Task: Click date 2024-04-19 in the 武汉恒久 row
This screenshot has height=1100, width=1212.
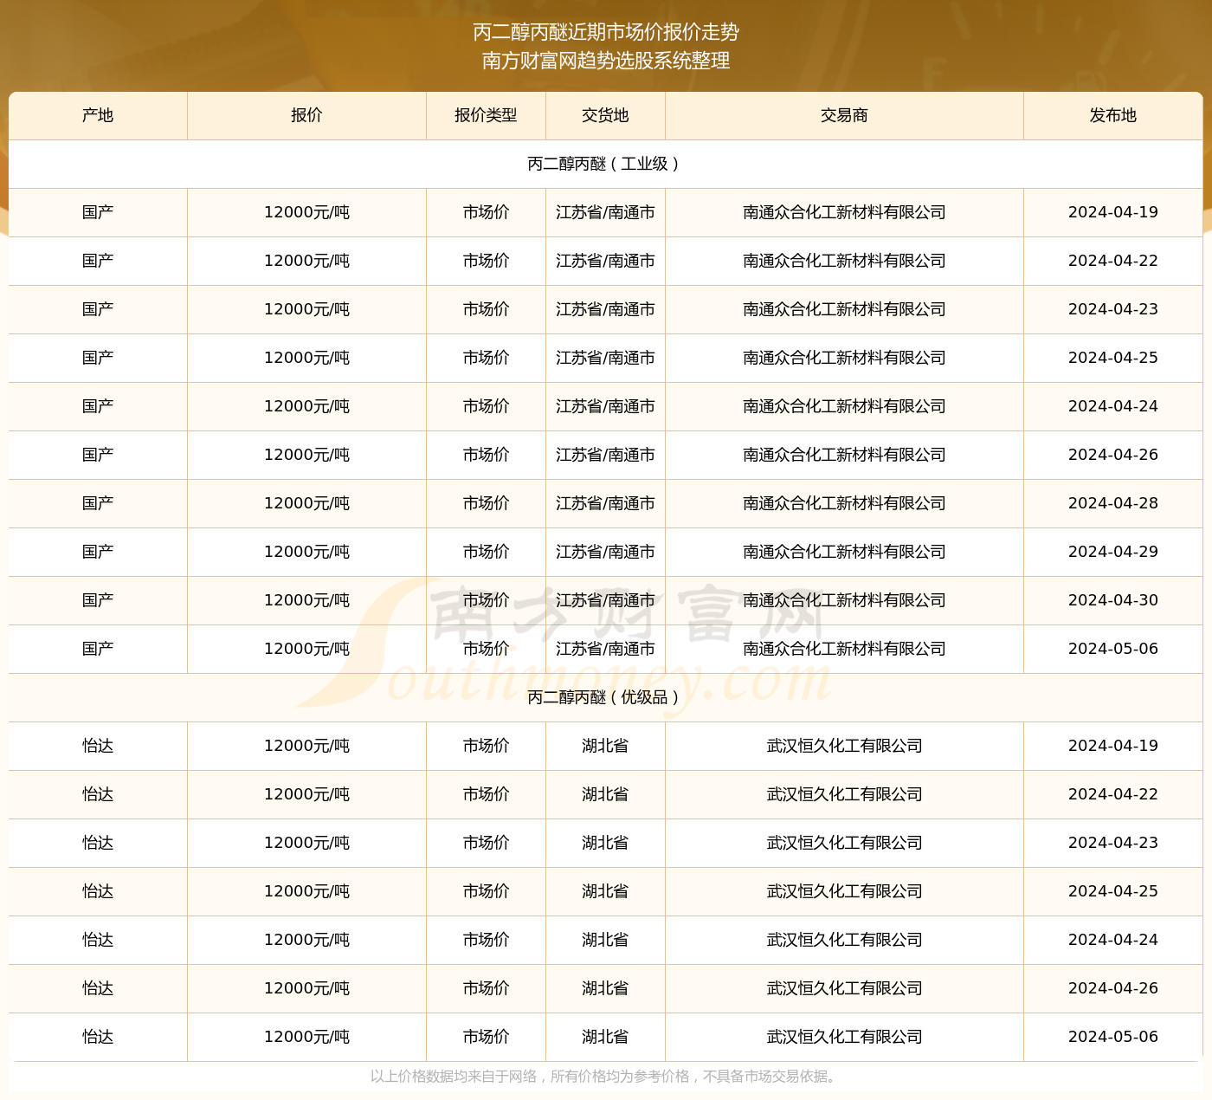Action: (1112, 746)
